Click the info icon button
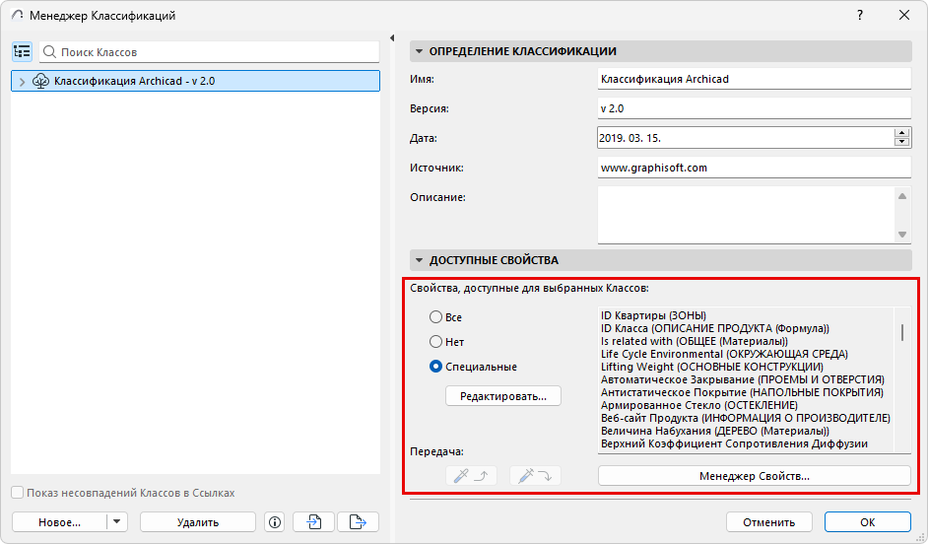This screenshot has height=544, width=928. [x=275, y=522]
